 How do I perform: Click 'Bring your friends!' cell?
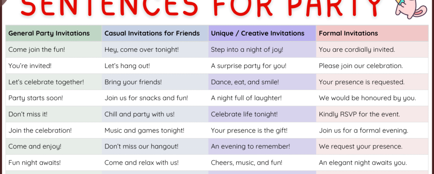tap(133, 82)
